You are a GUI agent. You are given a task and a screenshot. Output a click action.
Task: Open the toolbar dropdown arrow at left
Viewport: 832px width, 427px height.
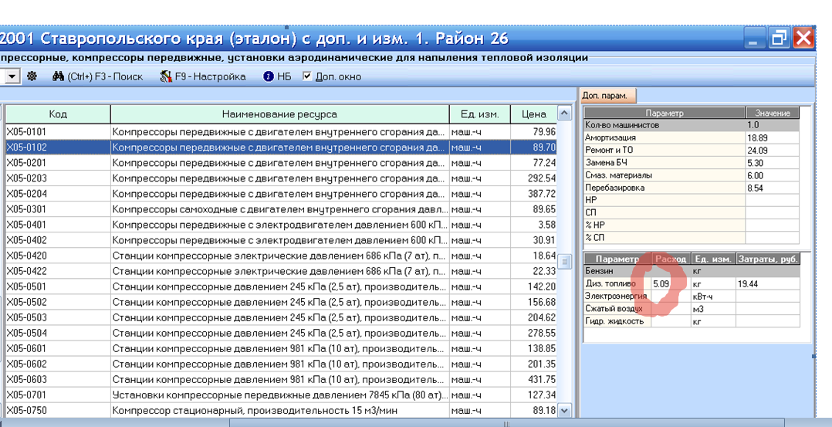click(12, 76)
